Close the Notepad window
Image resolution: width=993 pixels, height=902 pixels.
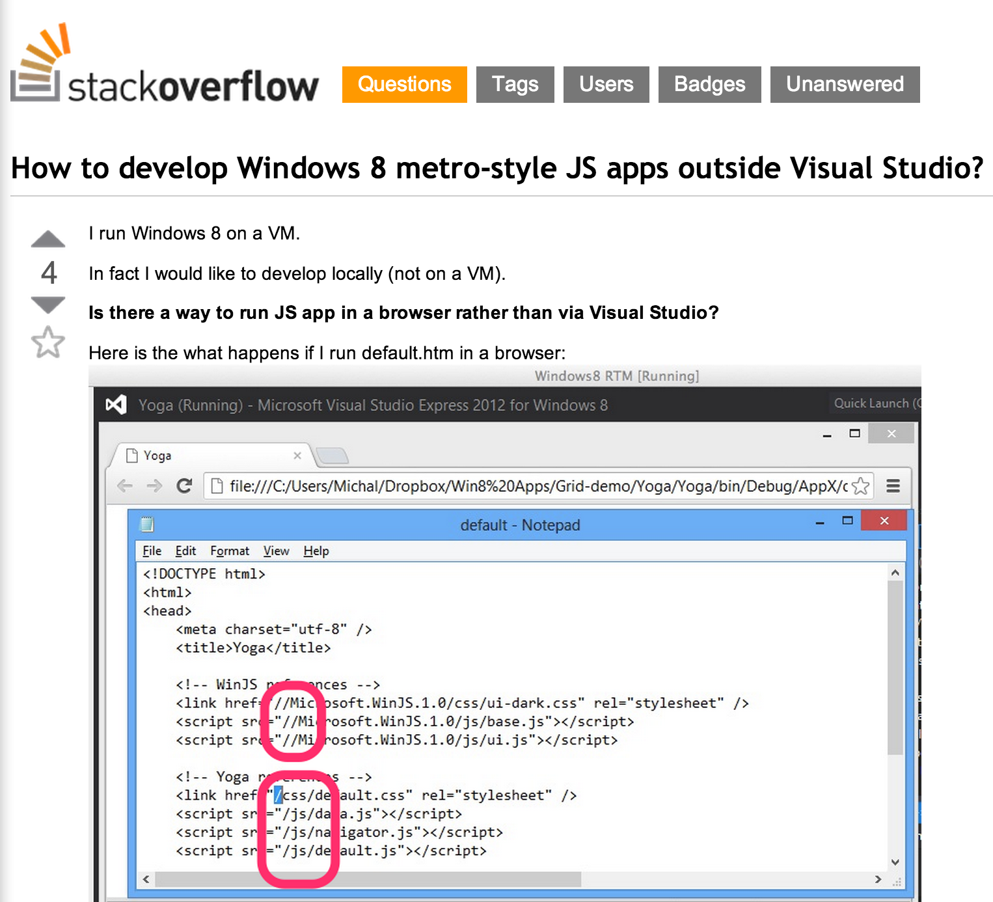884,521
